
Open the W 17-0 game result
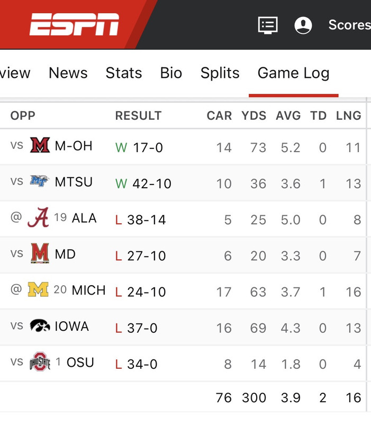click(x=139, y=148)
